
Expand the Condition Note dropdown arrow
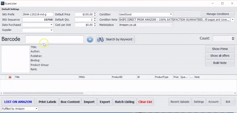point(233,20)
